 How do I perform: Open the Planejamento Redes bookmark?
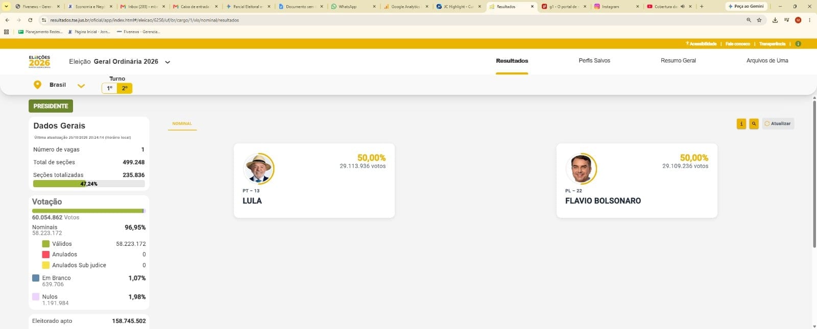pos(40,32)
